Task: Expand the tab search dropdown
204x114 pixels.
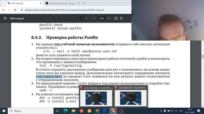Action: [x=3, y=3]
